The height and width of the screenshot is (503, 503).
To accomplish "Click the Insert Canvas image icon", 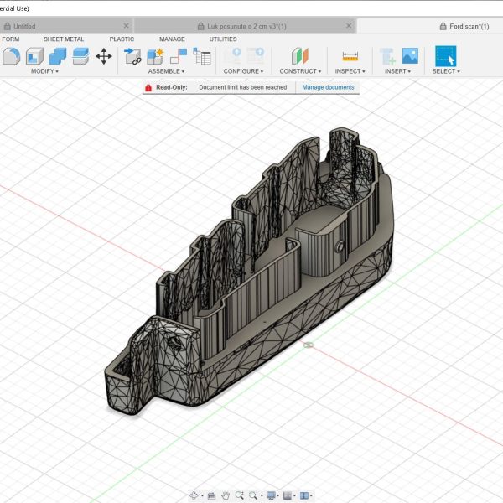I will tap(410, 56).
